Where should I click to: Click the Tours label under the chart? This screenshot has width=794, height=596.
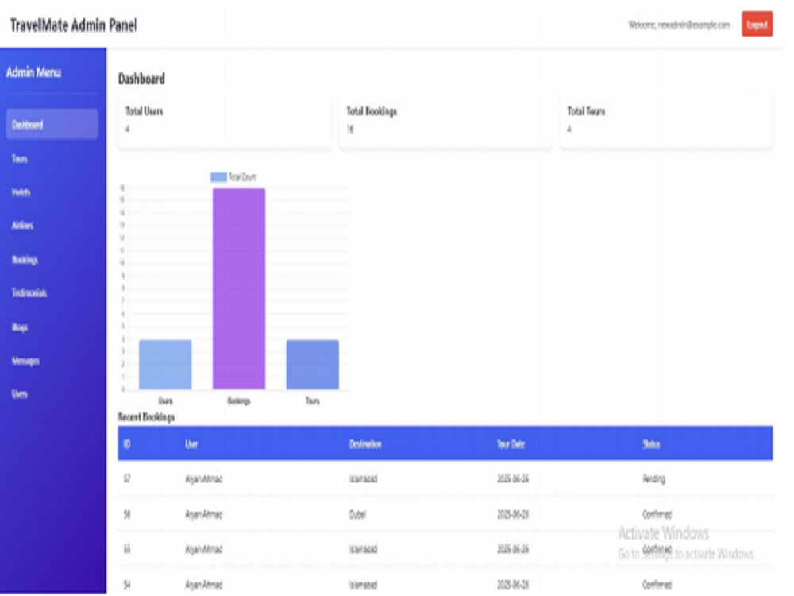[x=312, y=401]
